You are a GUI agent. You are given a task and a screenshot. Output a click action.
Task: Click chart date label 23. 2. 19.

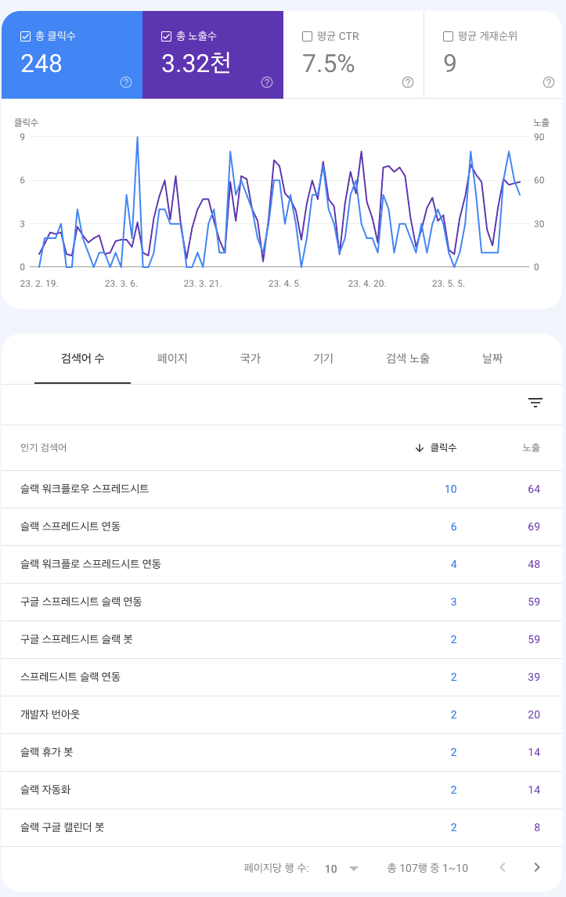(x=39, y=284)
